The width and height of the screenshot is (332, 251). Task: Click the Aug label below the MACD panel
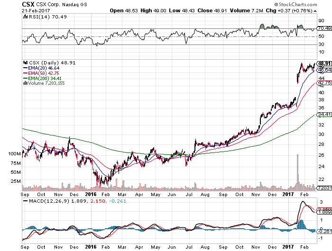pyautogui.click(x=205, y=247)
